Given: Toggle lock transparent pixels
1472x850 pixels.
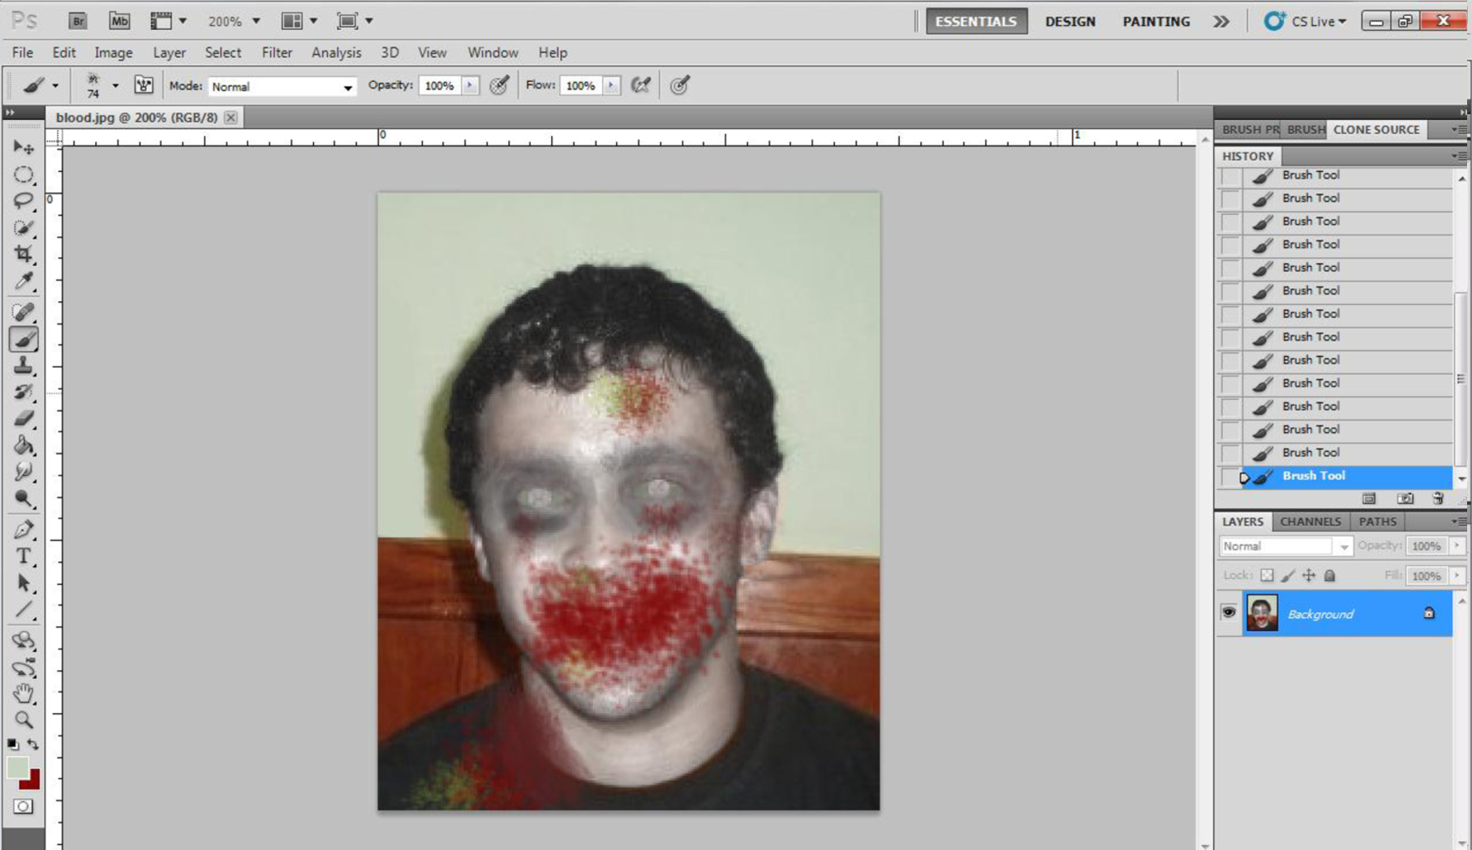Looking at the screenshot, I should pos(1267,576).
